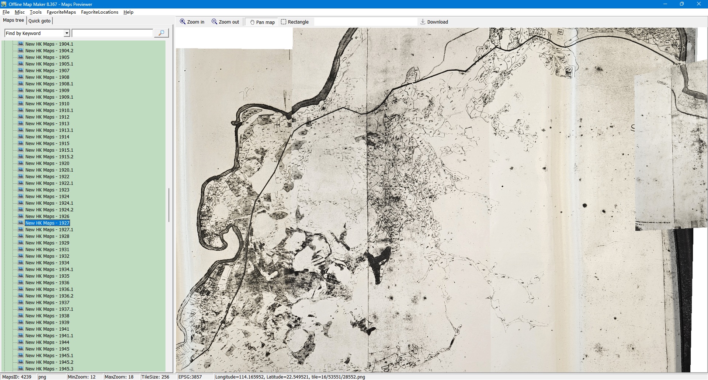This screenshot has height=380, width=708.
Task: Click the Zoom out magnifier icon
Action: click(x=214, y=22)
